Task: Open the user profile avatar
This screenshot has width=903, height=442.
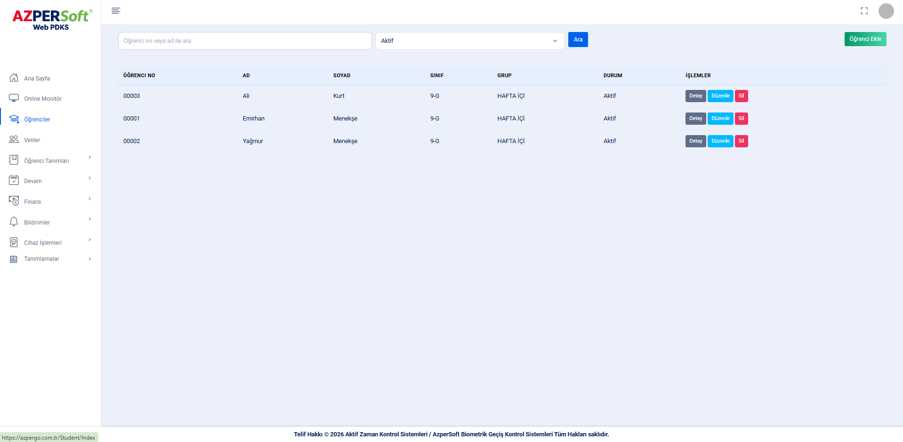Action: point(886,11)
